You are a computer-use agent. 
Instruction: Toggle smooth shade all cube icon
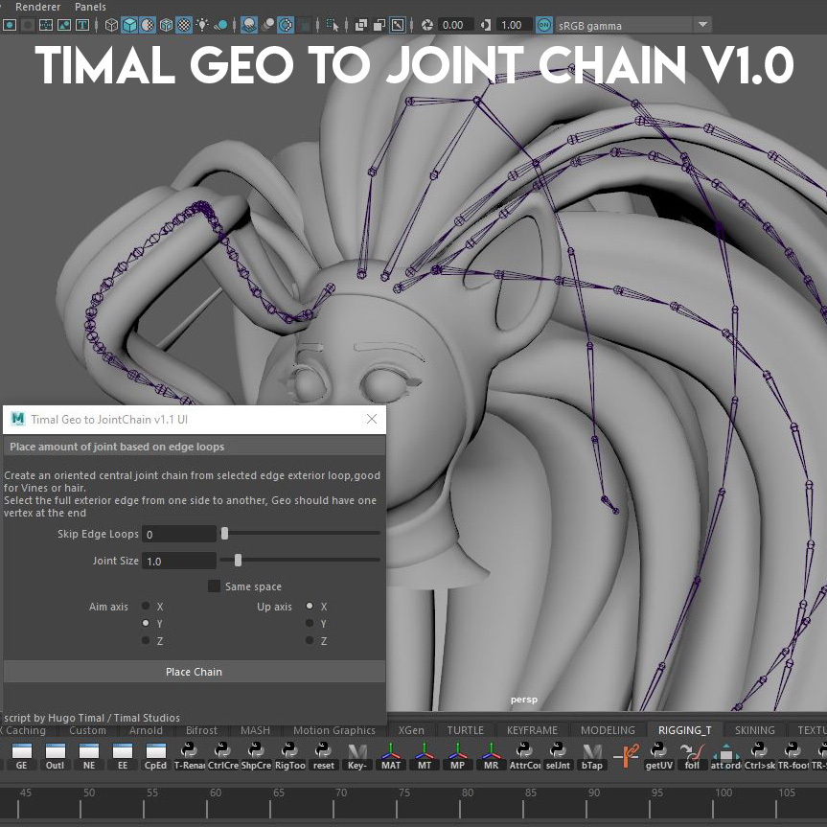click(x=129, y=25)
